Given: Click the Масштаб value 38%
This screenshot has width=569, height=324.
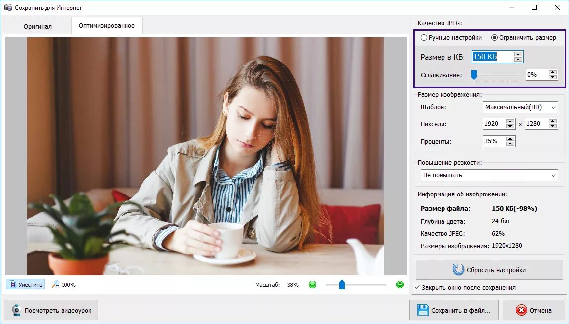Looking at the screenshot, I should (293, 285).
